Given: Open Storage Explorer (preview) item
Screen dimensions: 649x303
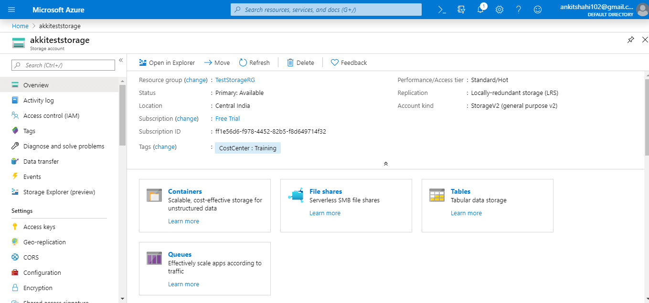Looking at the screenshot, I should (x=59, y=192).
